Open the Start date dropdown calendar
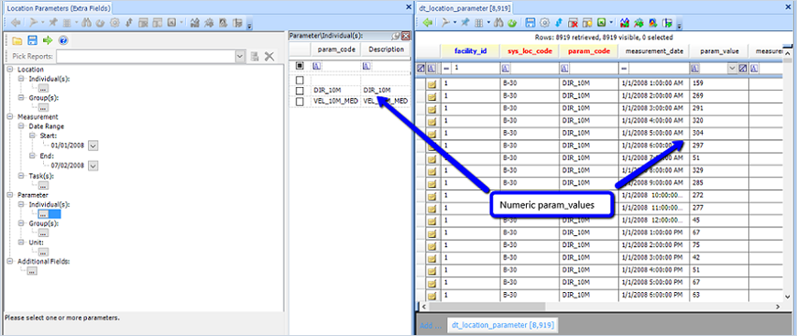Image resolution: width=797 pixels, height=336 pixels. tap(93, 146)
